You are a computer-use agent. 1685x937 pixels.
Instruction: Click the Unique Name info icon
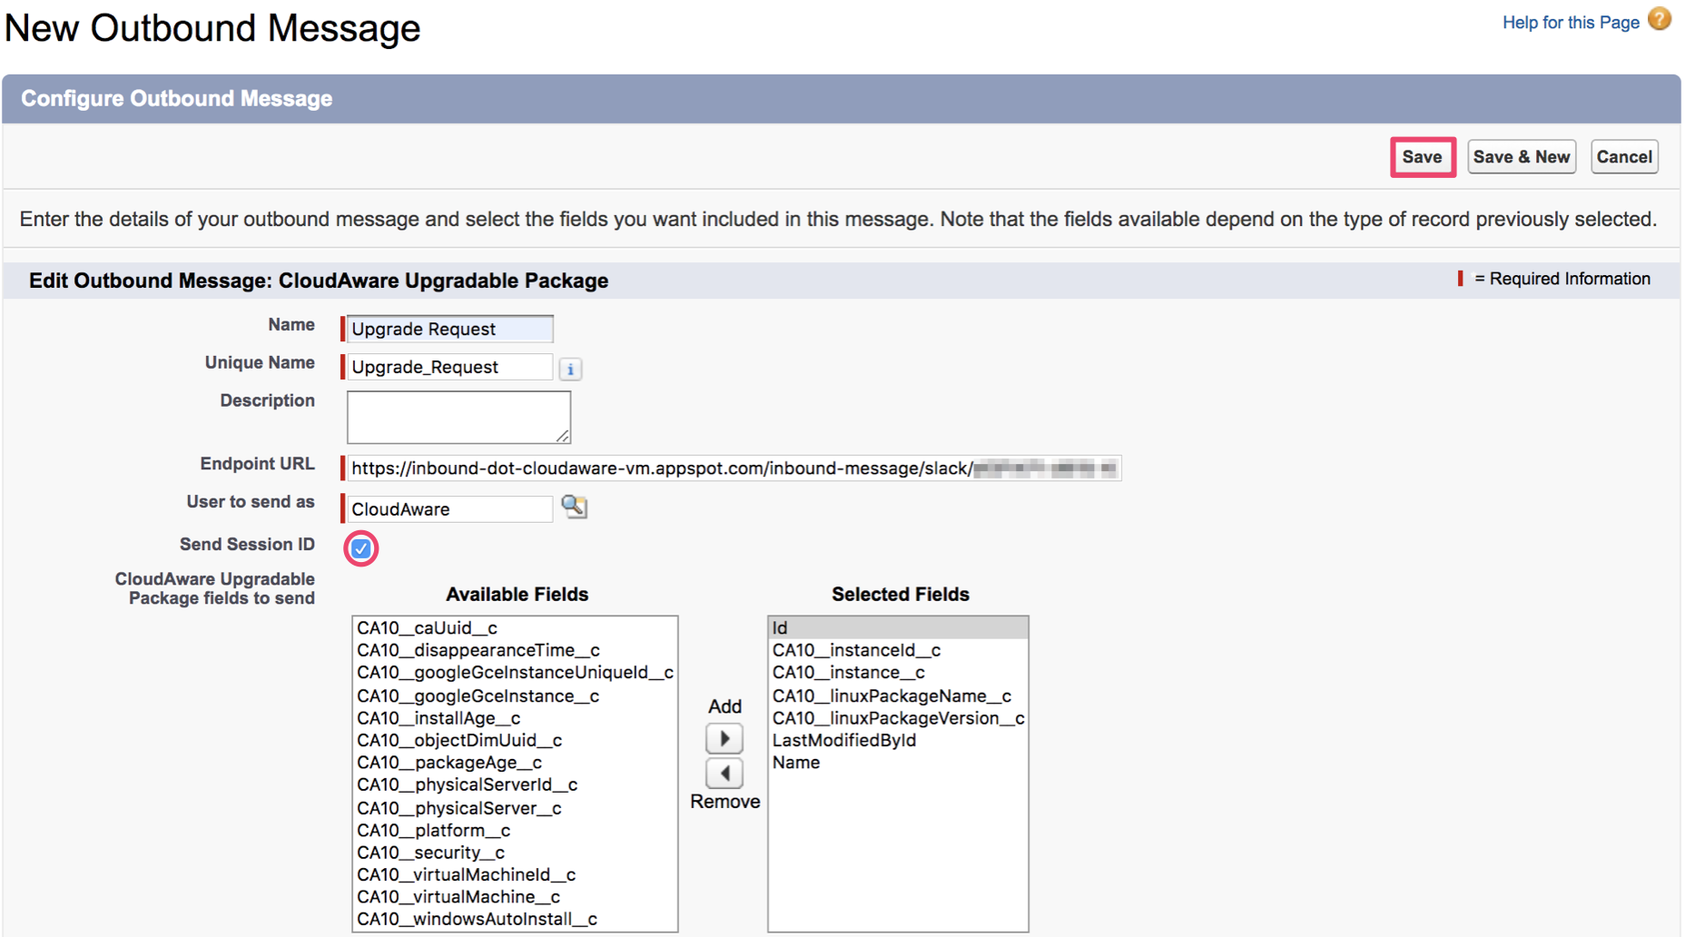(570, 369)
